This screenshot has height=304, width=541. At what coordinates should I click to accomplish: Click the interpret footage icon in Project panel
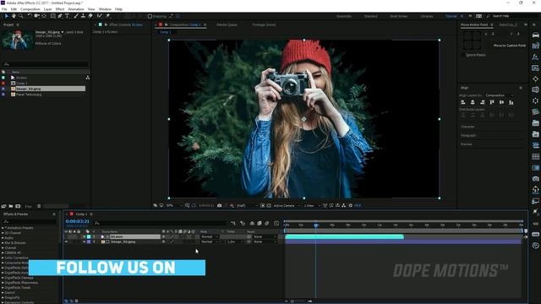pos(3,206)
